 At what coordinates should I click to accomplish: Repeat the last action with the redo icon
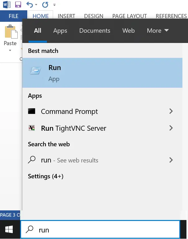(45, 5)
